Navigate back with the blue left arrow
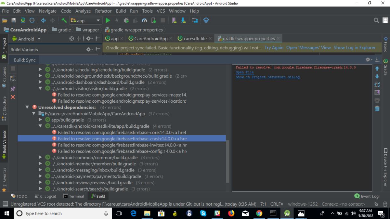The width and height of the screenshot is (390, 219). click(x=43, y=20)
